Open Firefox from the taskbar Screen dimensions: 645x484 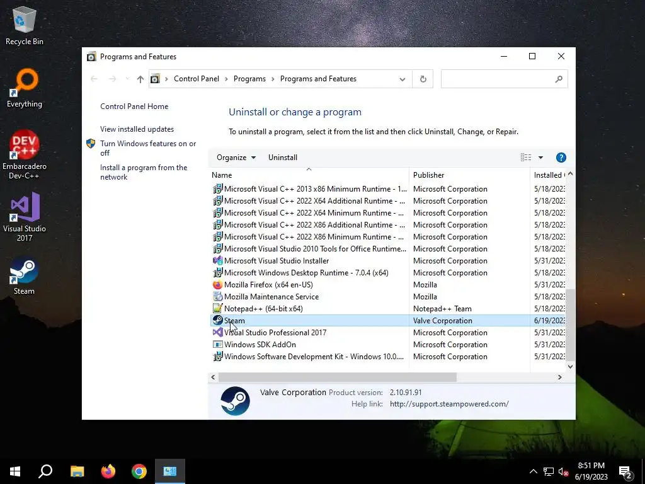[108, 471]
